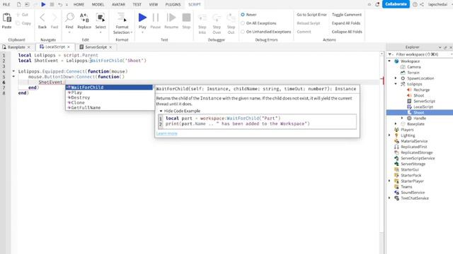Screen dimensions: 453x254
Task: Open the Baseplate document tab
Action: pyautogui.click(x=16, y=47)
